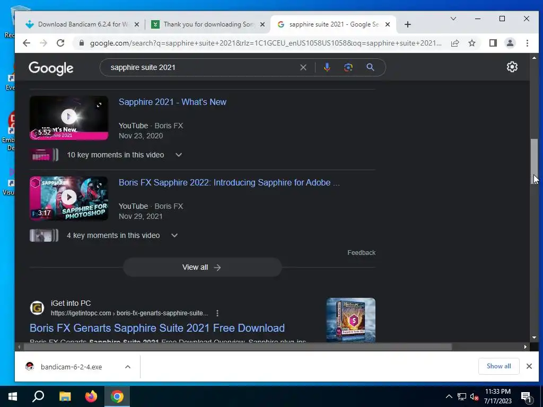Open downloaded bandicam-6-2-4.exe

pos(71,367)
